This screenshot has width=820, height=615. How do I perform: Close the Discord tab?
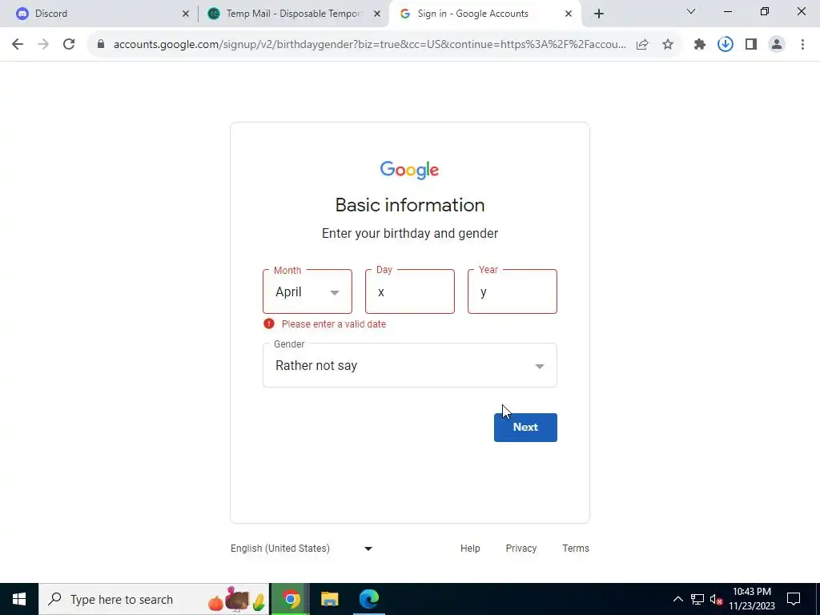pos(186,14)
